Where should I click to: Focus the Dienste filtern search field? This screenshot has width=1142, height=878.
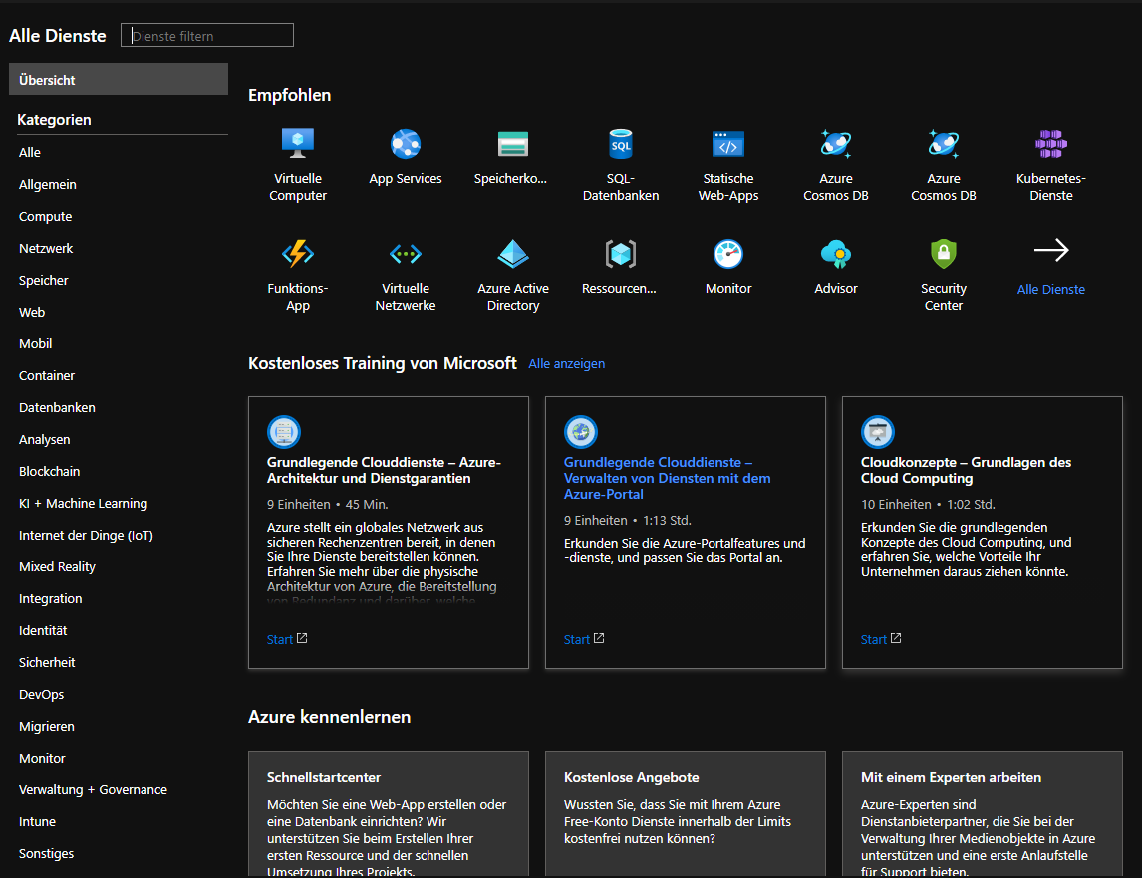tap(207, 36)
